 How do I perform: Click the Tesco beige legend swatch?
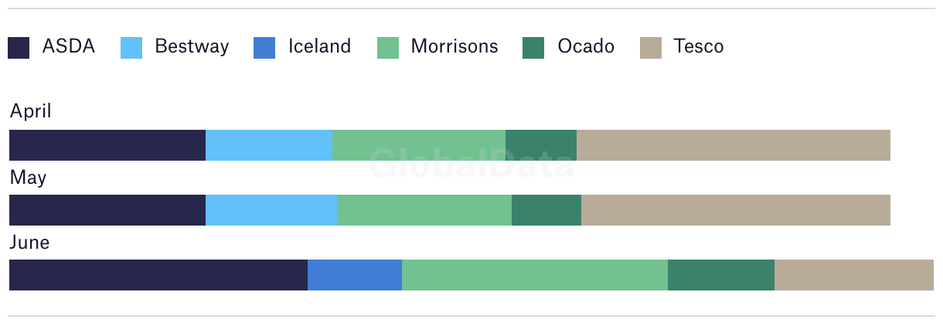(651, 48)
